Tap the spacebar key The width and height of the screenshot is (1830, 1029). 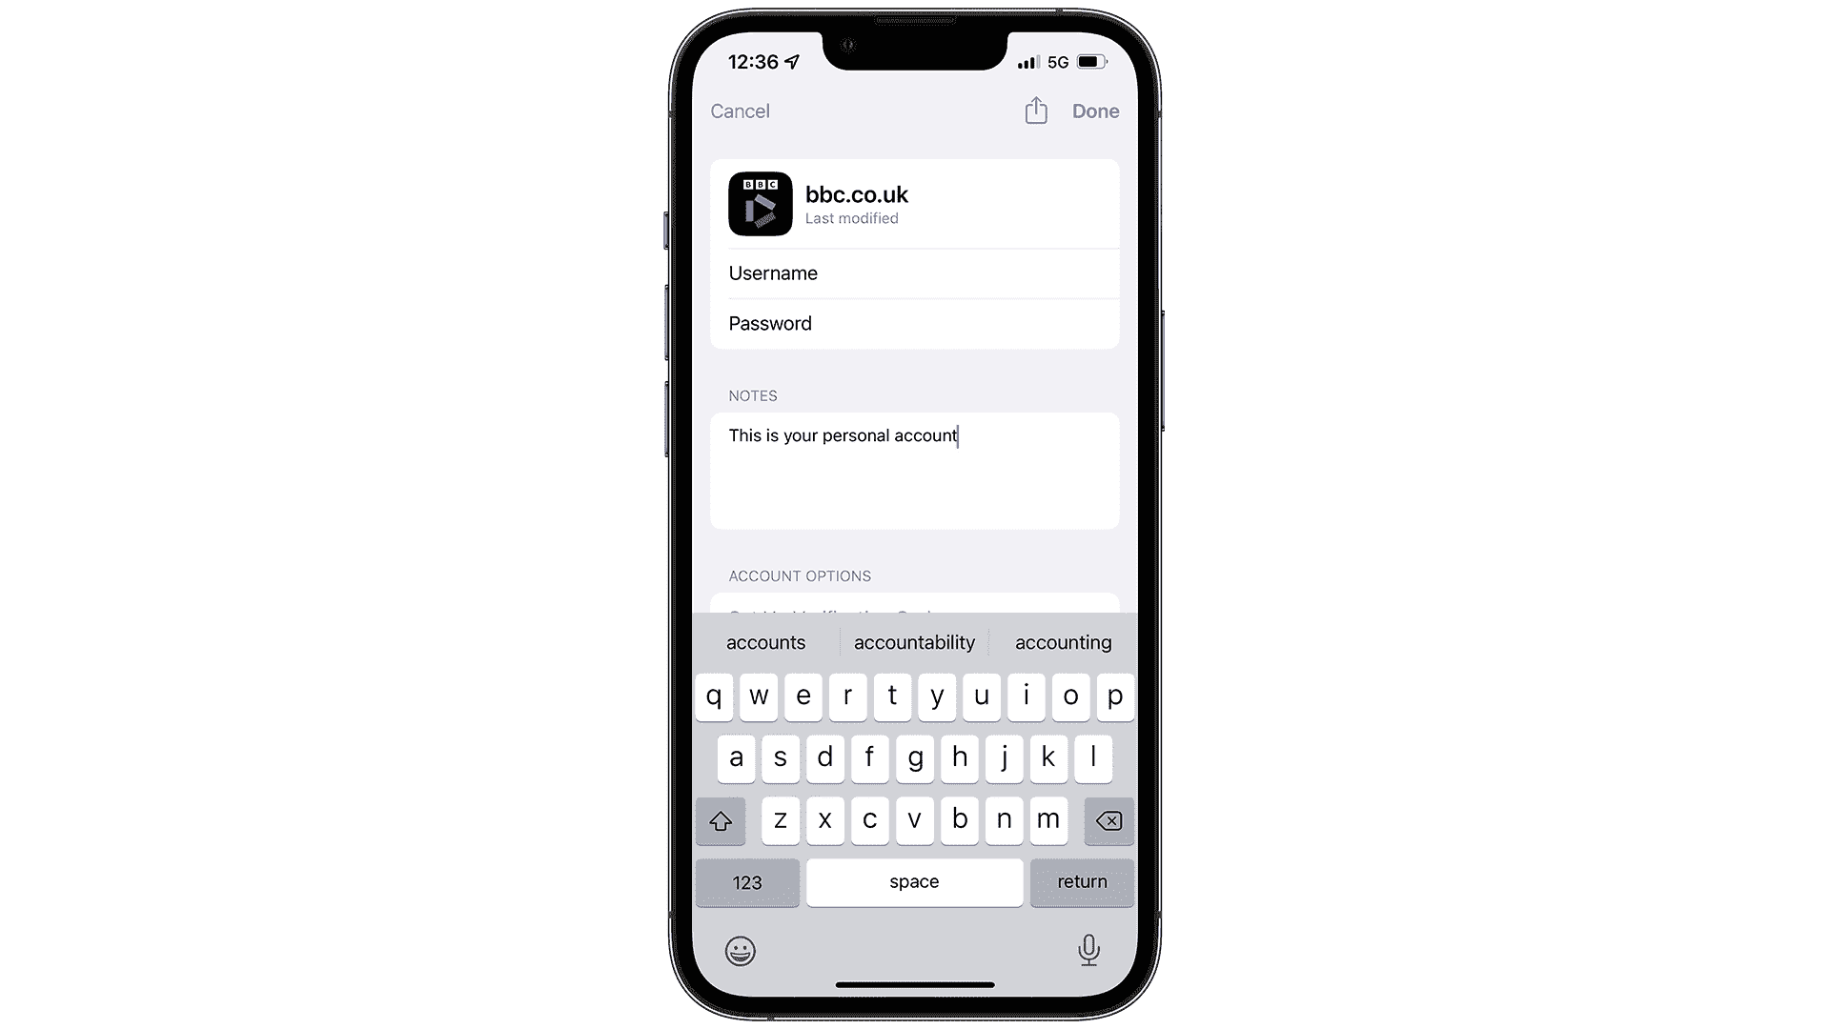point(914,880)
